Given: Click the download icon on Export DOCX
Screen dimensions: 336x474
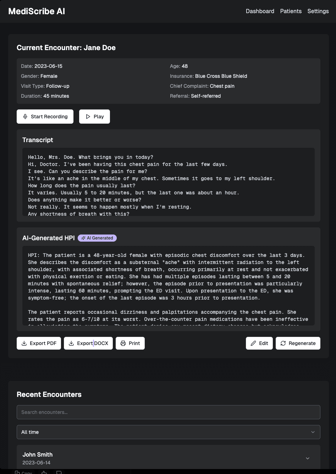Looking at the screenshot, I should 71,343.
